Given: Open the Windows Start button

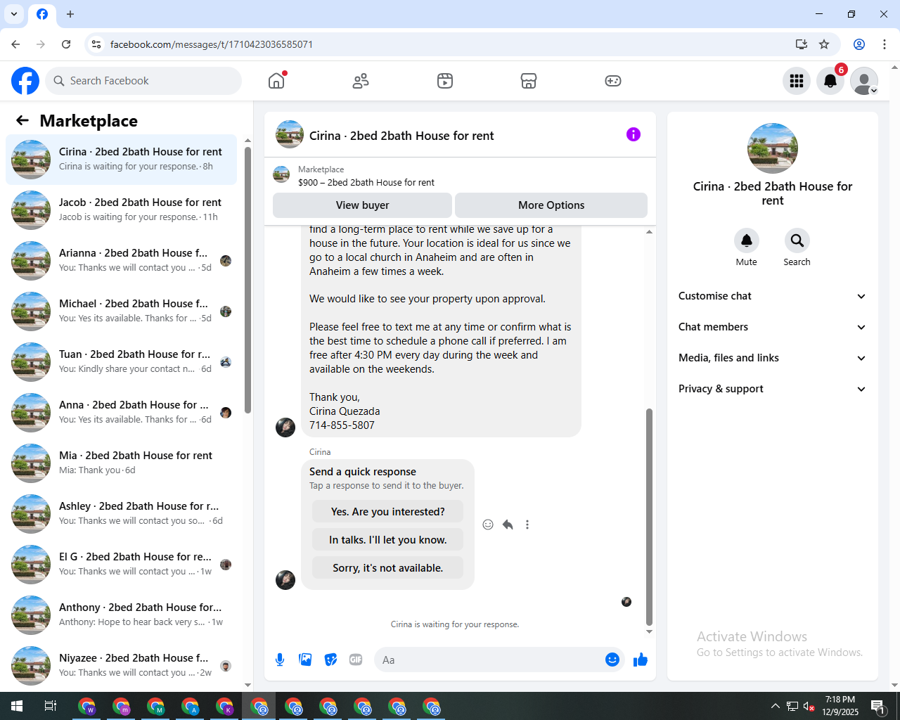Looking at the screenshot, I should pos(17,706).
